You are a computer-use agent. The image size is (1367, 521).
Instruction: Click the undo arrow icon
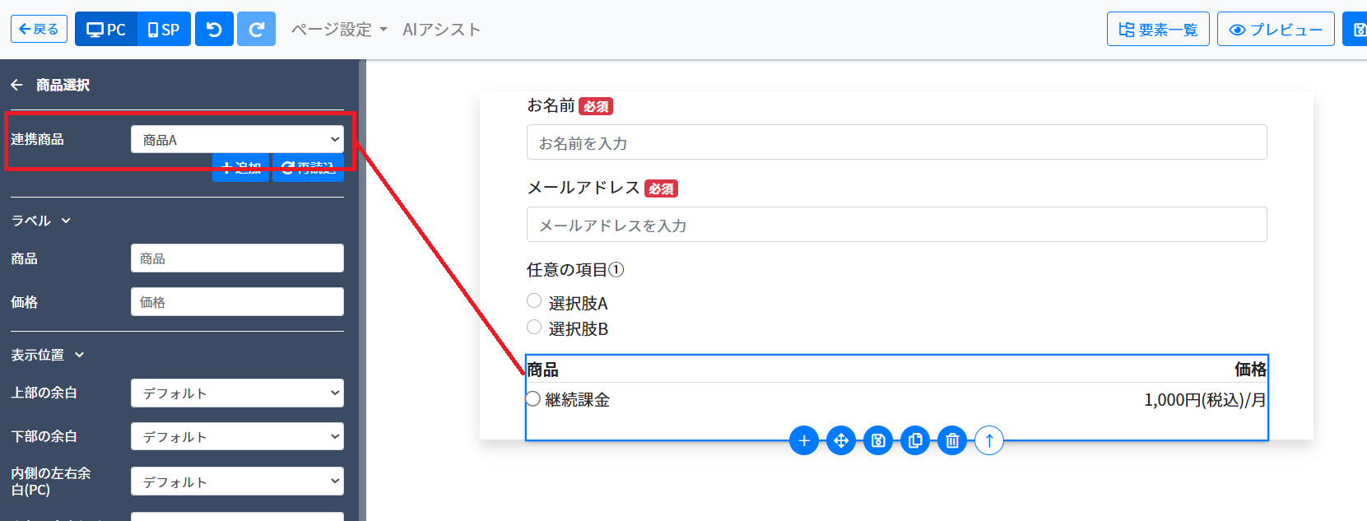point(214,30)
